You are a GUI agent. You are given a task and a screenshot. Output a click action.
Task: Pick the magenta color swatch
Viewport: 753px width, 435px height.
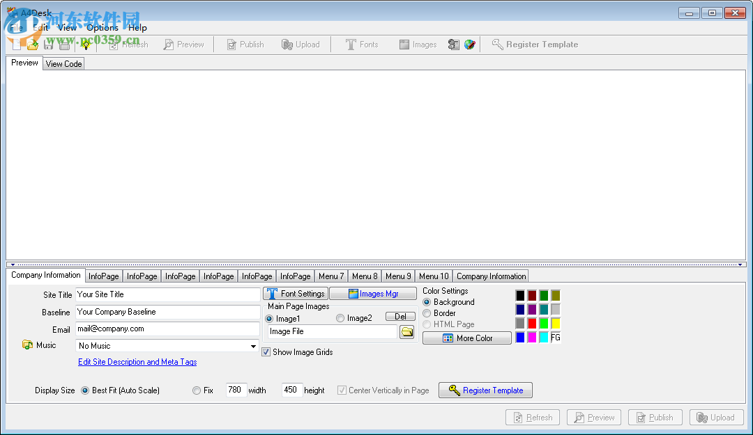point(532,338)
